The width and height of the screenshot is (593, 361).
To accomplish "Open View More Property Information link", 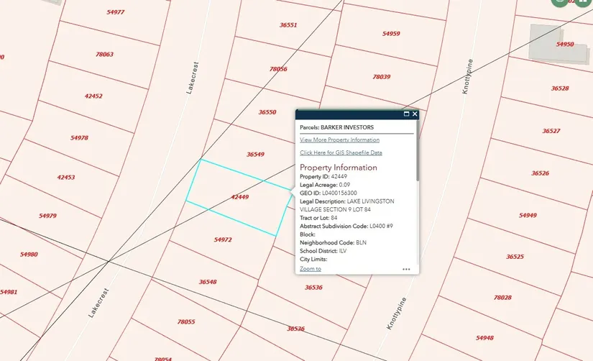I will [x=339, y=140].
